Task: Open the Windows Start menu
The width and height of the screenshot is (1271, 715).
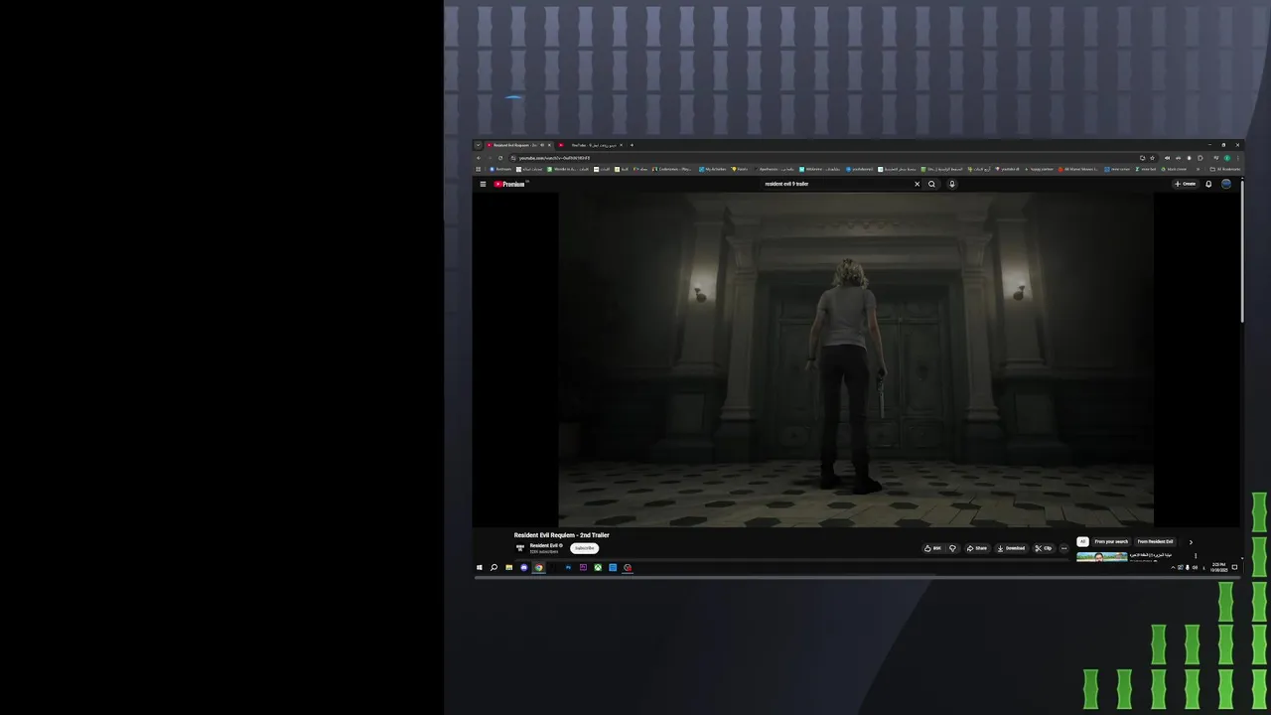Action: (479, 568)
